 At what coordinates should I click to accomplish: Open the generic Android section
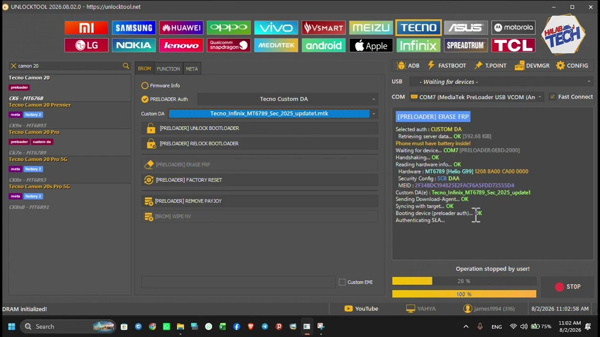323,45
